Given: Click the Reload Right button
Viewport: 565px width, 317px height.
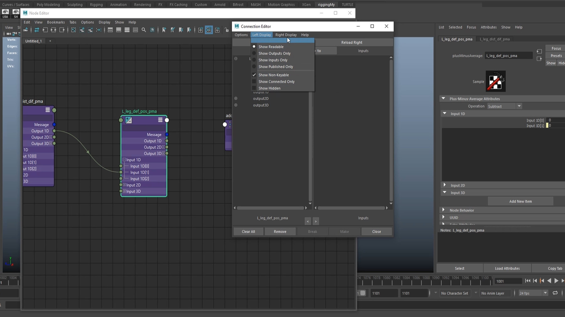Looking at the screenshot, I should pos(352,42).
